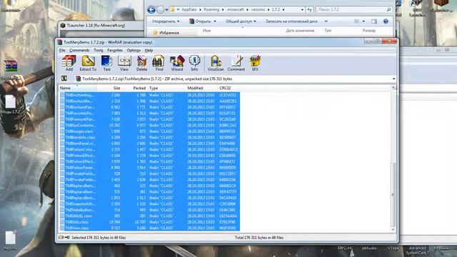Image resolution: width=457 pixels, height=257 pixels.
Task: Select the Моды 1.7.2 desktop file
Action: pos(11,104)
